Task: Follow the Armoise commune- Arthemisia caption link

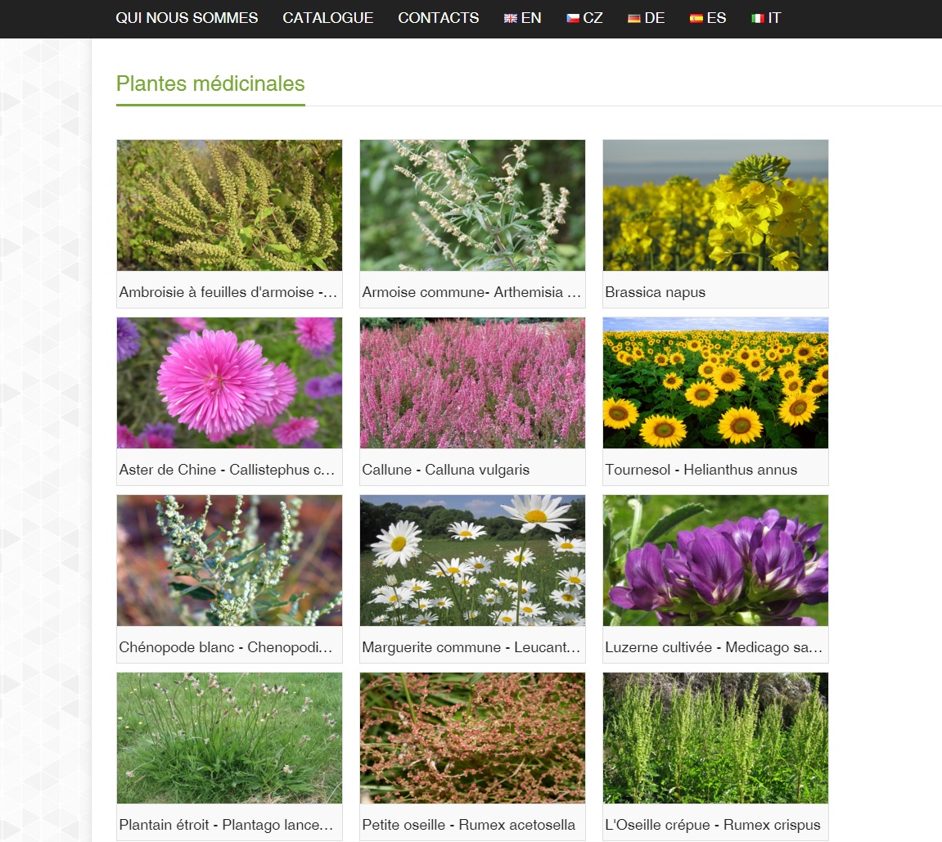Action: [471, 292]
